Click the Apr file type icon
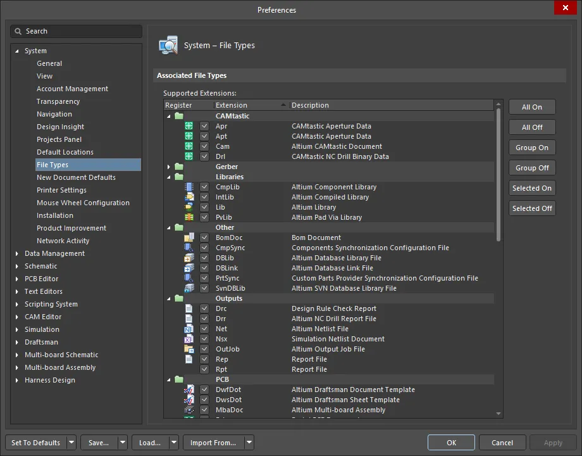Image resolution: width=582 pixels, height=456 pixels. pyautogui.click(x=189, y=126)
